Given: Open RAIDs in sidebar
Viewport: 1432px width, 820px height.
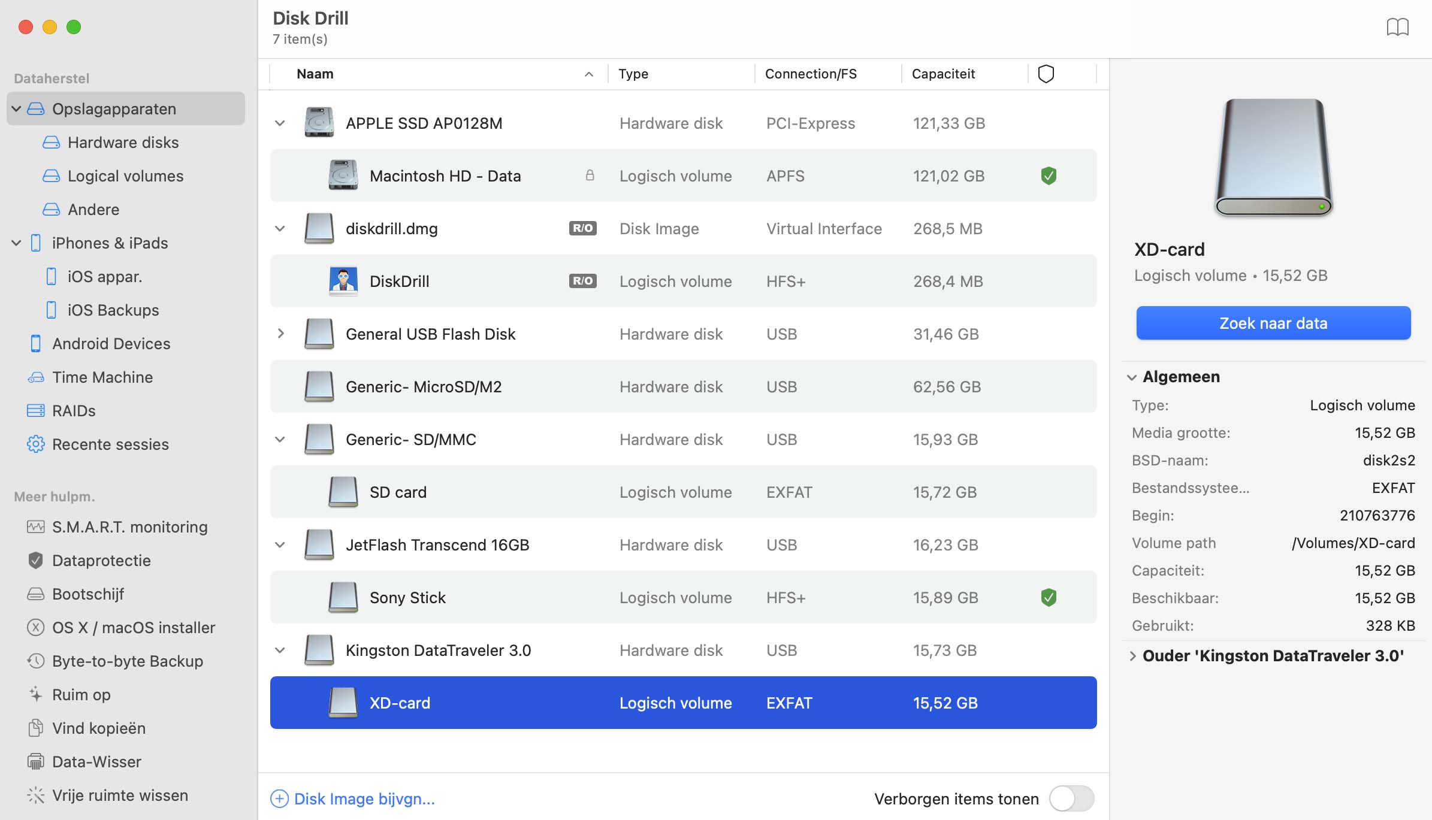Looking at the screenshot, I should tap(74, 411).
